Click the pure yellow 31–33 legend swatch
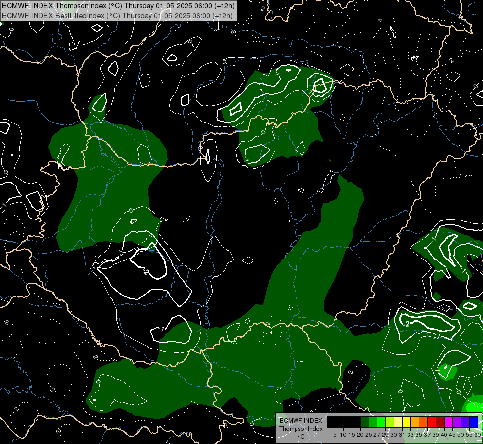Image resolution: width=483 pixels, height=444 pixels. pyautogui.click(x=407, y=422)
